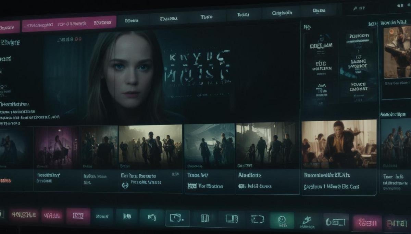This screenshot has width=411, height=234.
Task: Click the 'Troat Ar7' card title
Action: tap(198, 175)
